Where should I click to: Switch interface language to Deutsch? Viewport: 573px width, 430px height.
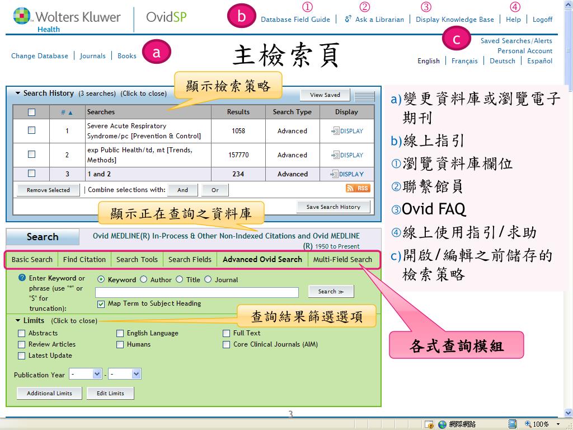(x=502, y=61)
